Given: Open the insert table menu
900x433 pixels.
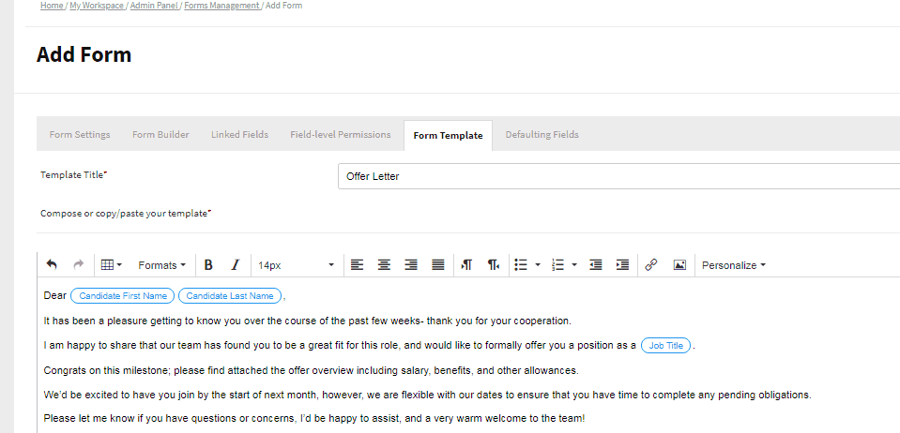Looking at the screenshot, I should click(x=112, y=265).
